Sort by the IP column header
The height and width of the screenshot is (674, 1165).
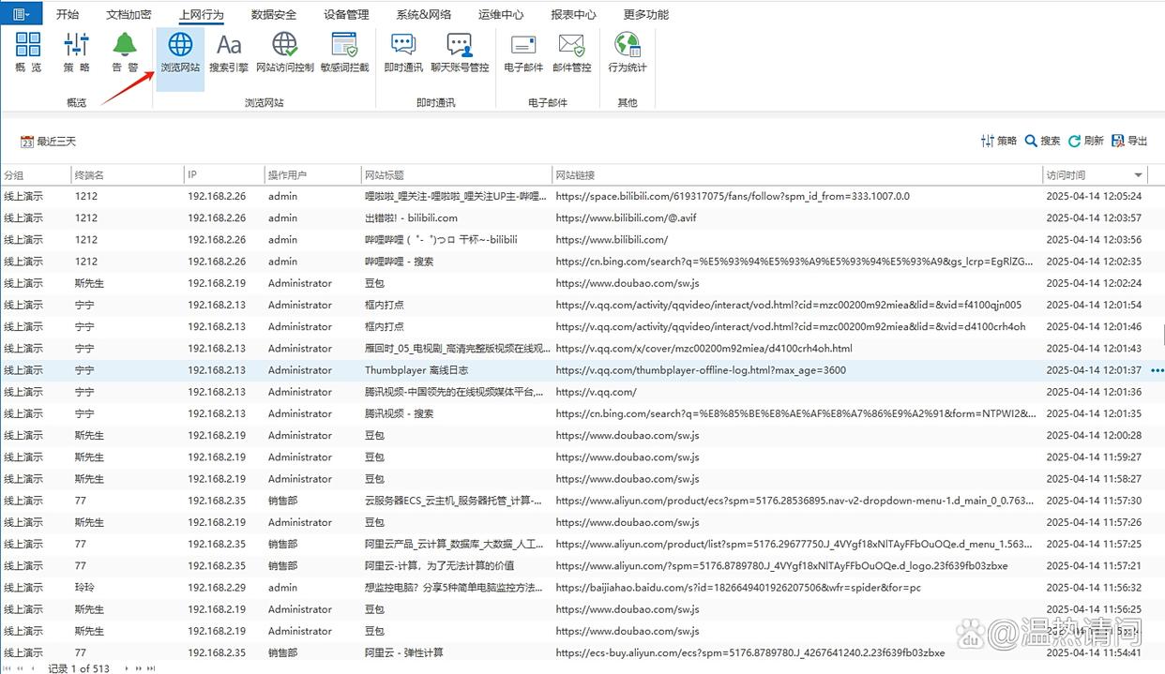(x=224, y=175)
